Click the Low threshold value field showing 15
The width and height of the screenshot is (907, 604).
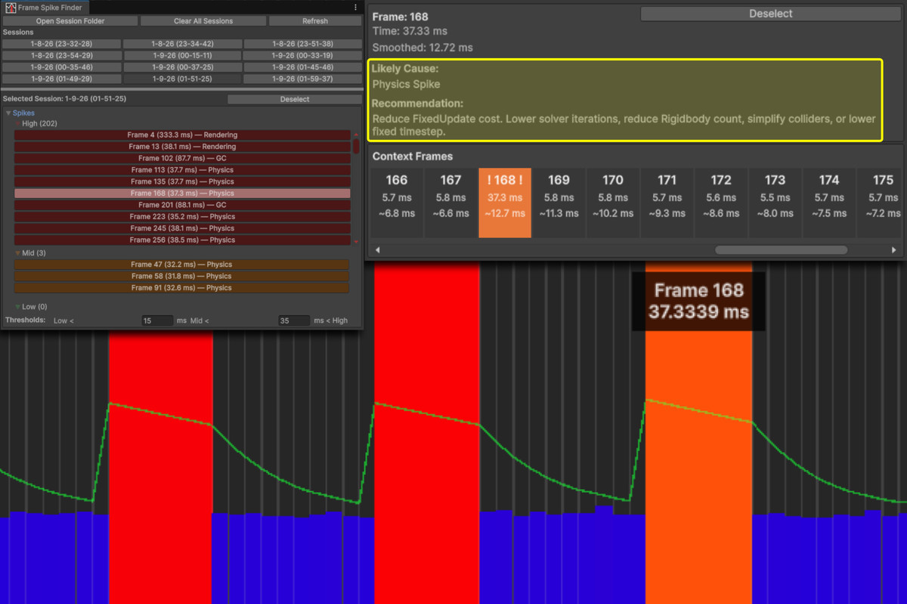point(157,320)
